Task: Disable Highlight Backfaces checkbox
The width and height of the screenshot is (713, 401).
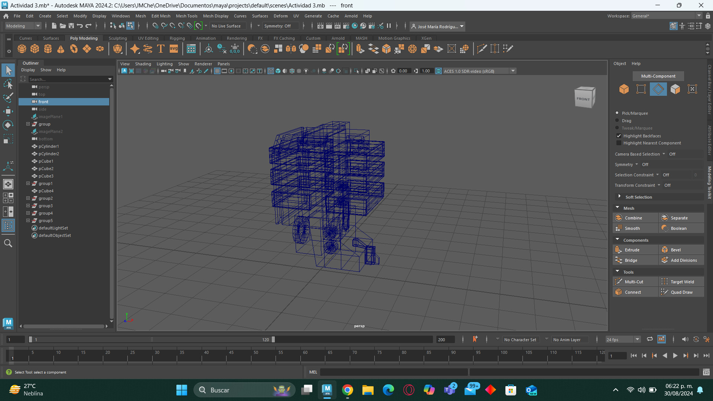Action: pos(619,136)
